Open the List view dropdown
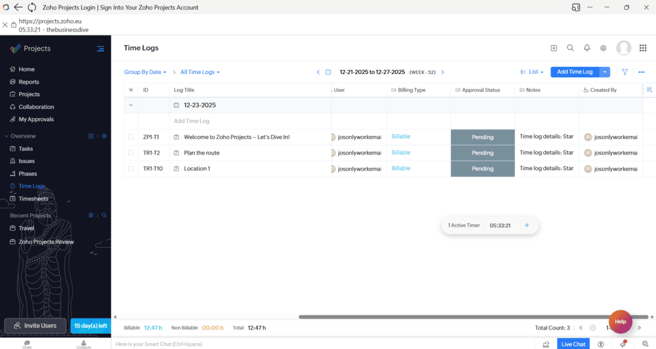Viewport: 656px width, 349px height. [532, 72]
